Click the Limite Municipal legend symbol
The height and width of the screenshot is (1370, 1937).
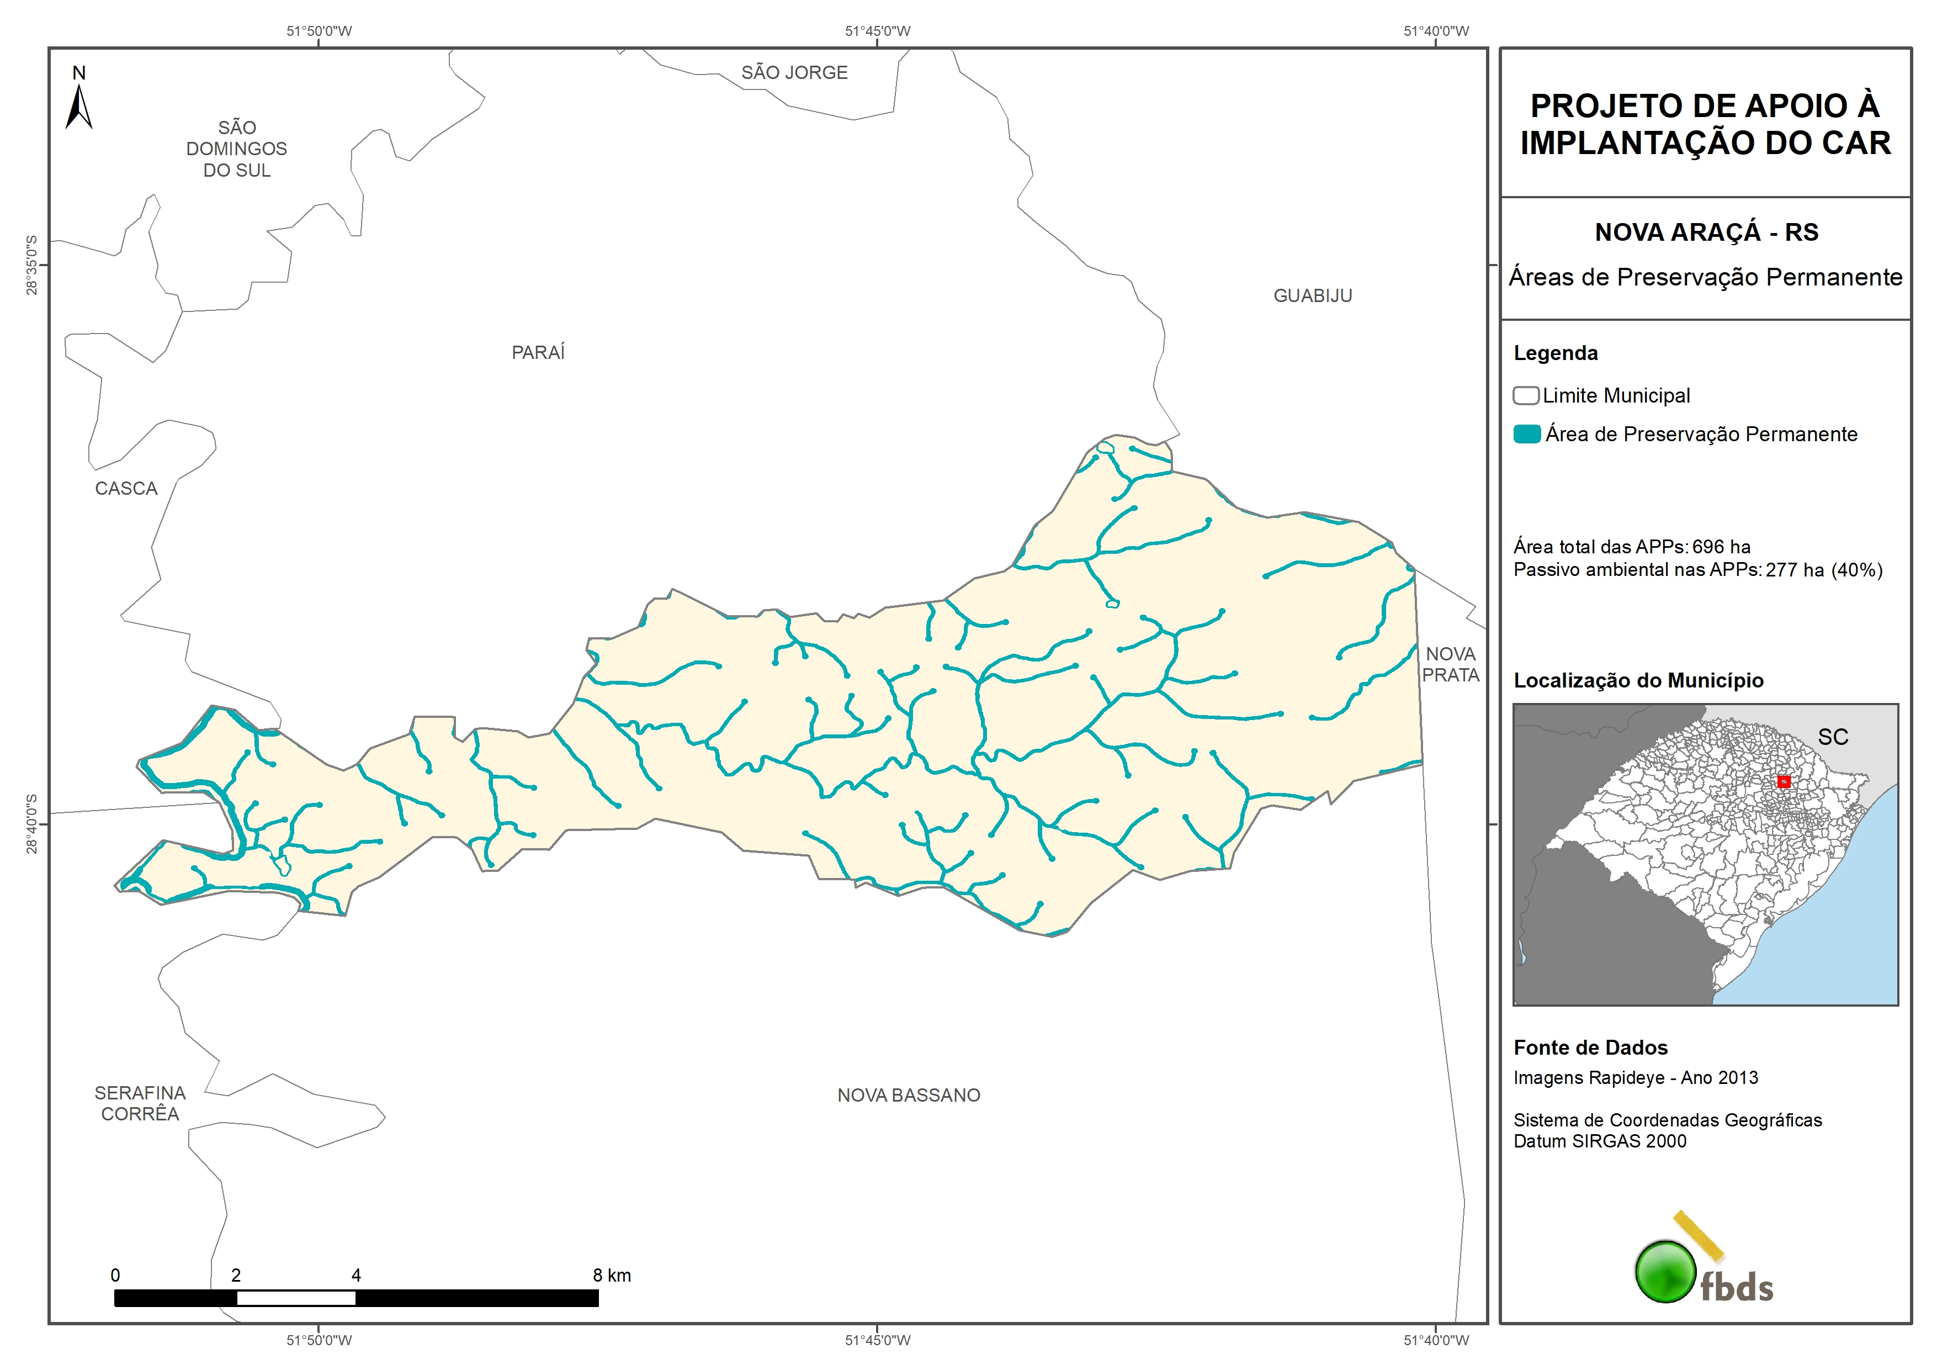pyautogui.click(x=1525, y=395)
